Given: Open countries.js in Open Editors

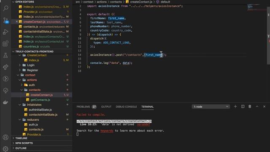Looking at the screenshot, I should click(x=42, y=46).
